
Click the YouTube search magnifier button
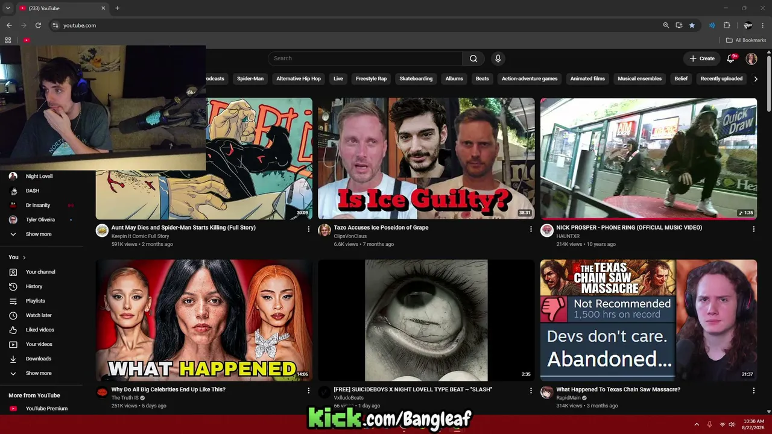pos(473,58)
